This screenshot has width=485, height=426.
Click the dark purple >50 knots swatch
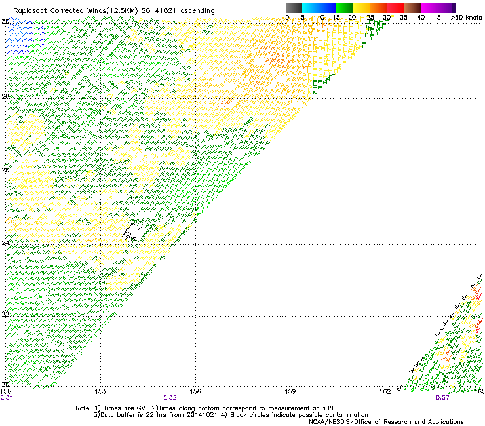click(454, 8)
